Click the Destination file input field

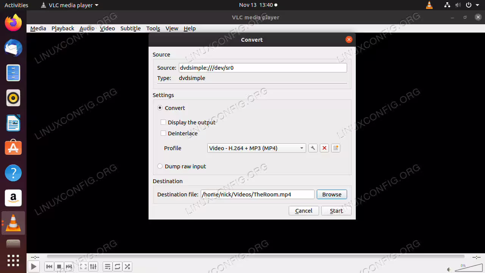point(258,195)
